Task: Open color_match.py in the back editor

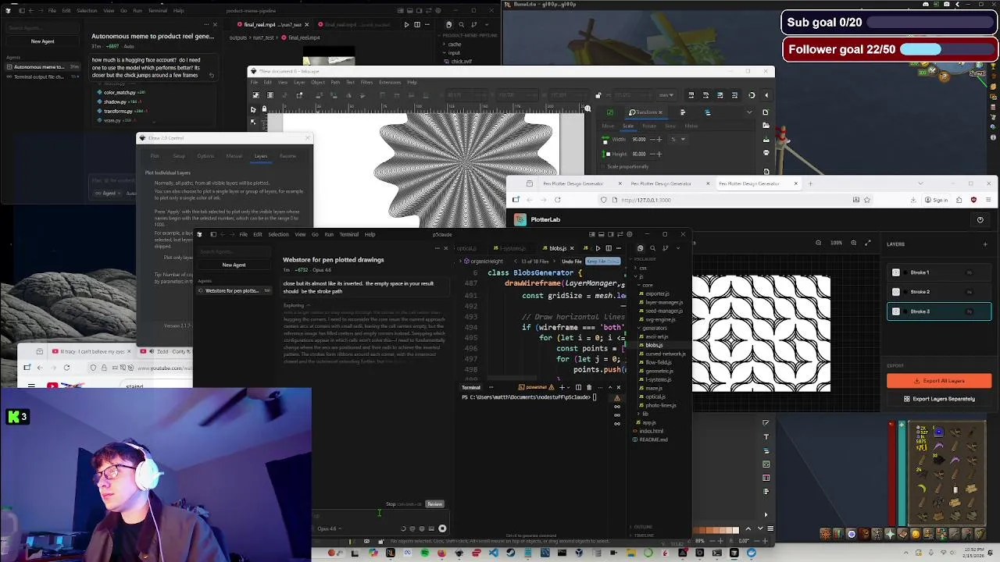Action: 120,93
